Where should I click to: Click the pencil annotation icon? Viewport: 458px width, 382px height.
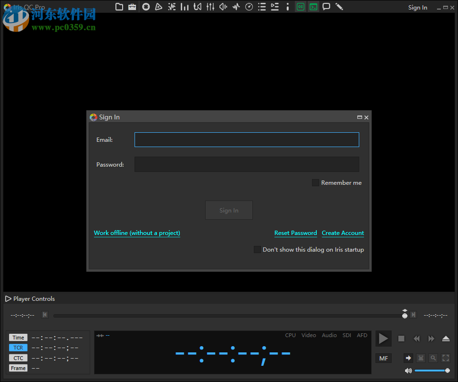(339, 7)
